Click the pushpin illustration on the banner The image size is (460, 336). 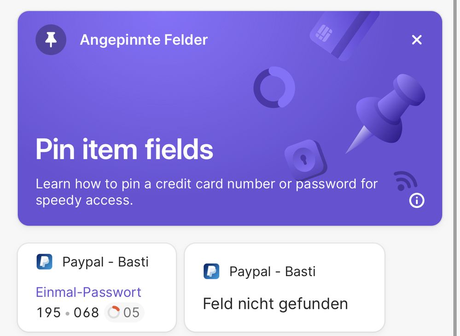pyautogui.click(x=386, y=113)
